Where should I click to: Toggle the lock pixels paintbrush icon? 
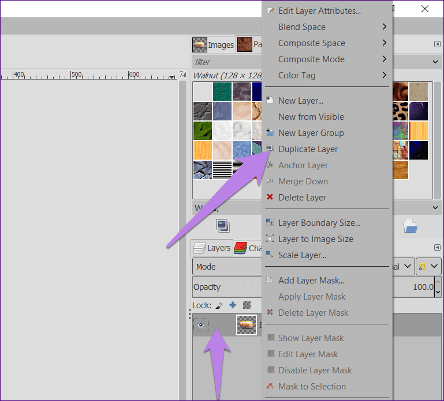(x=219, y=305)
